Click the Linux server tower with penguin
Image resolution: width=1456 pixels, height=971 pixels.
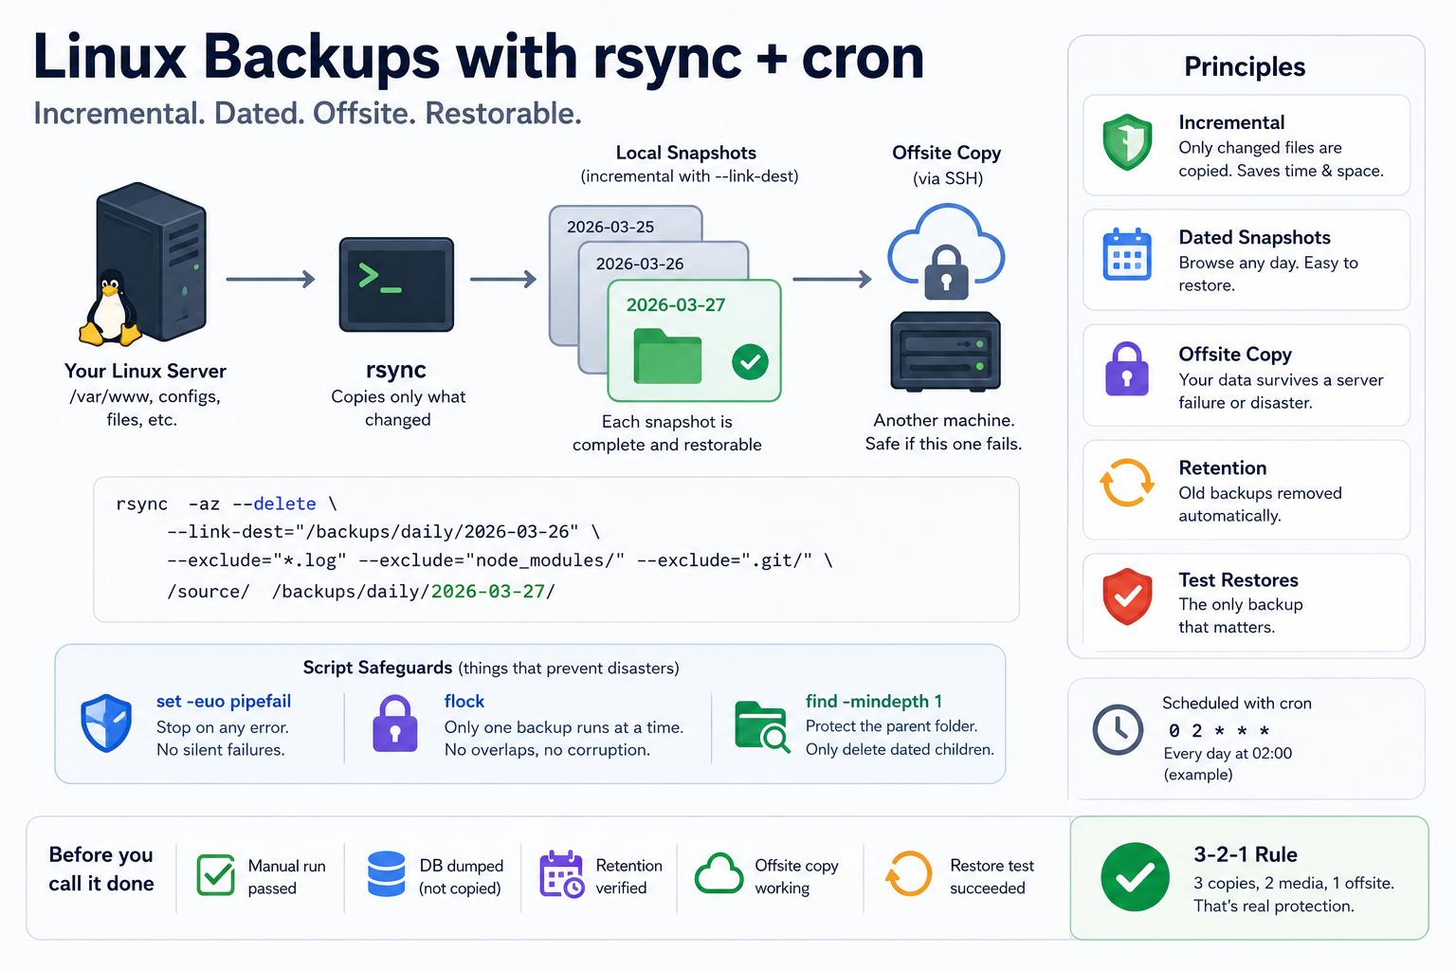tap(143, 264)
